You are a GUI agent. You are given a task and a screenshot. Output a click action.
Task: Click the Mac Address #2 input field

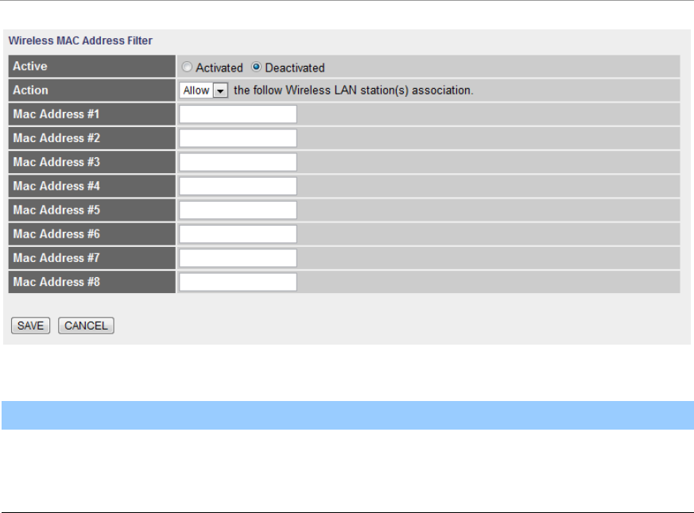pos(238,138)
